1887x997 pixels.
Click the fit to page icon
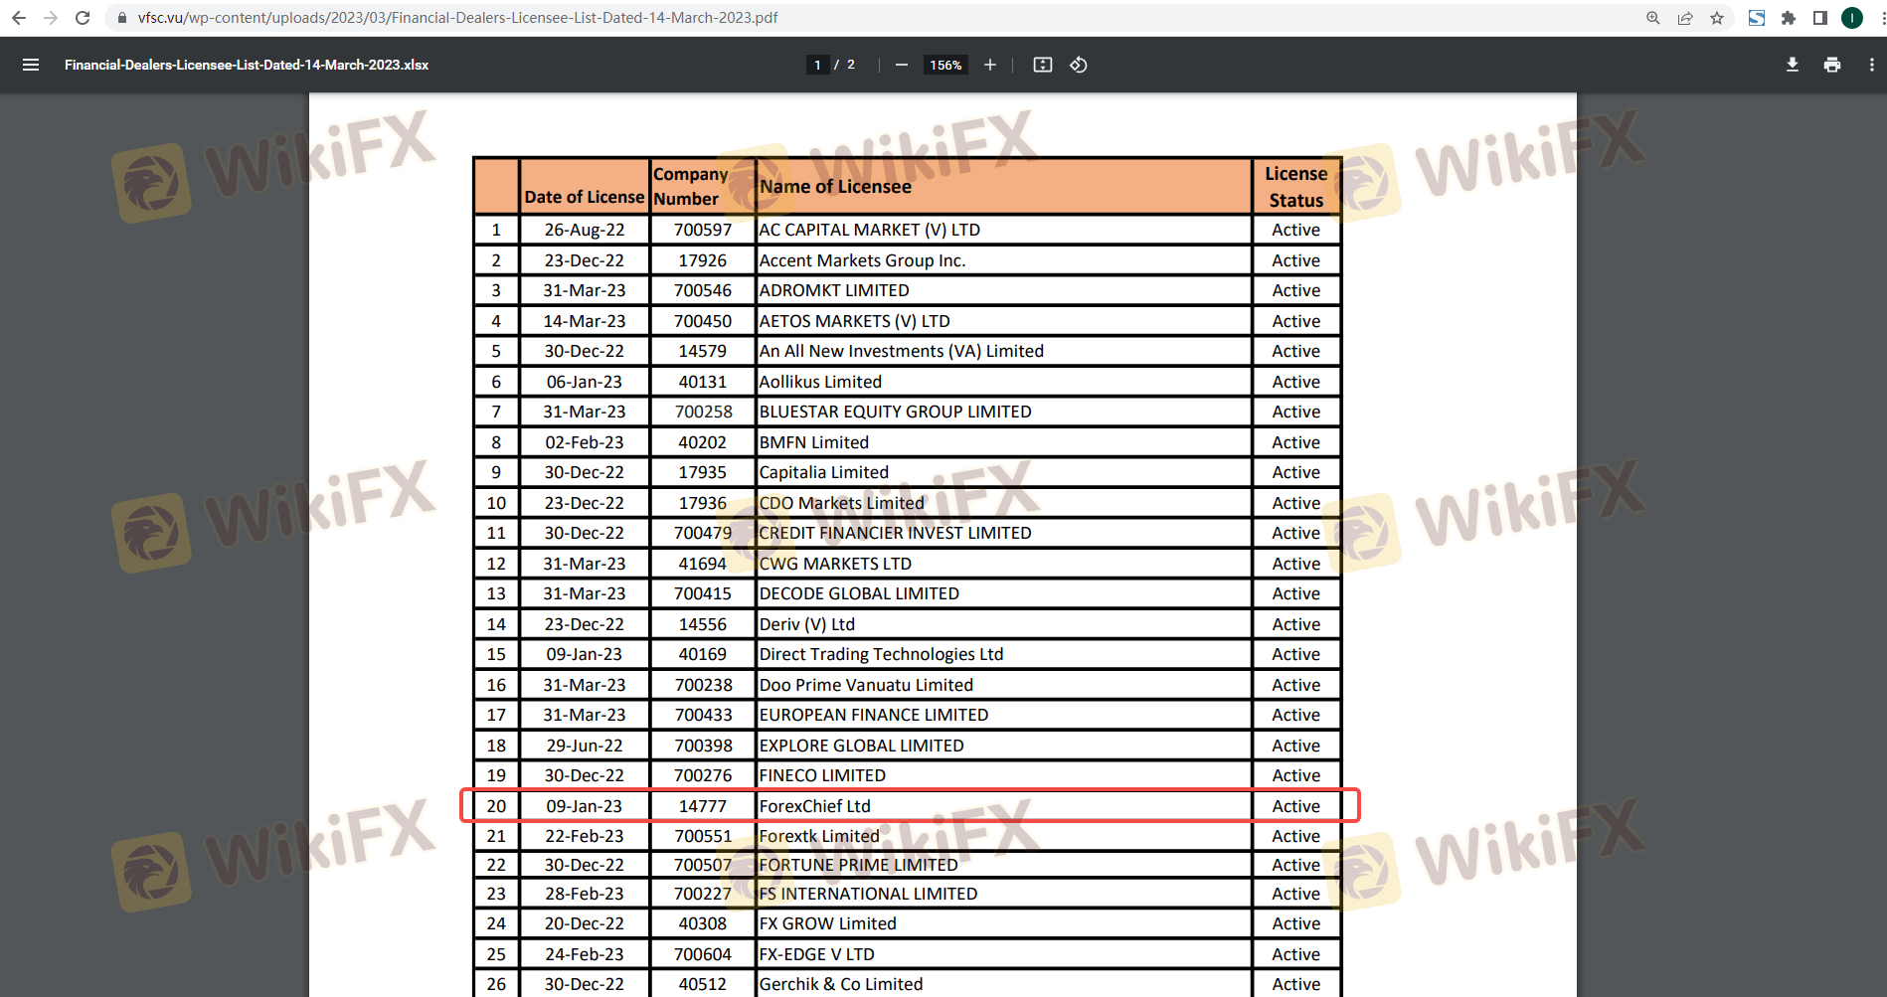tap(1042, 65)
